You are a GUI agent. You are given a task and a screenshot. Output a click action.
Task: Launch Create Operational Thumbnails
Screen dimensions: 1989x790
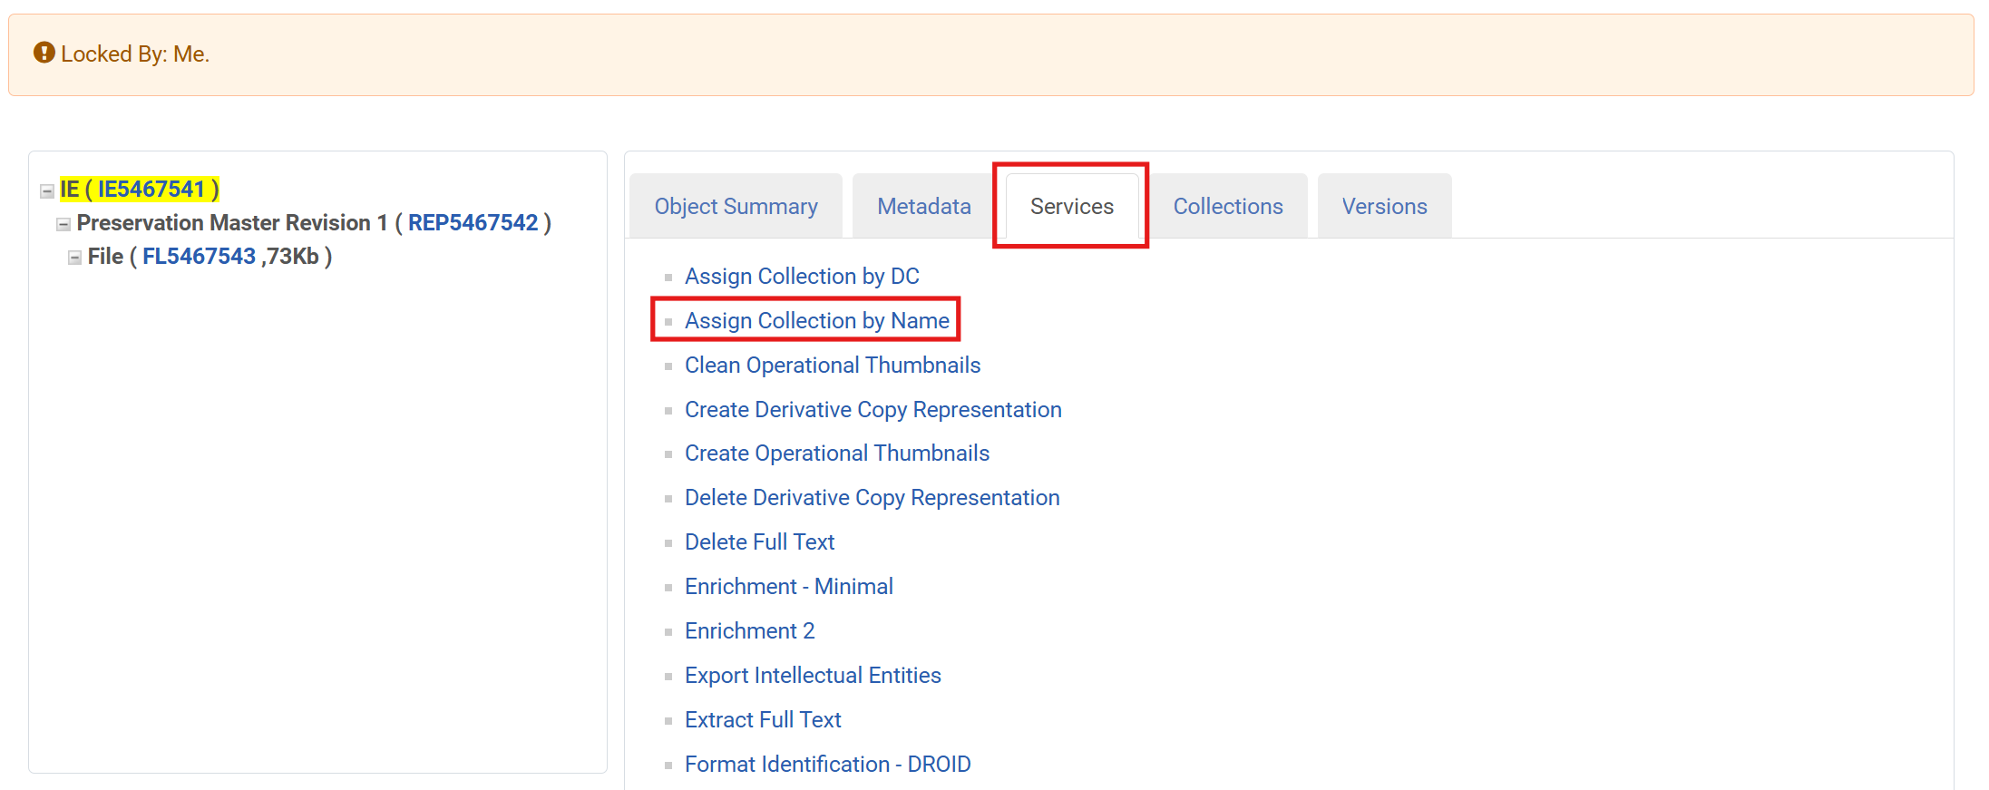(x=836, y=454)
